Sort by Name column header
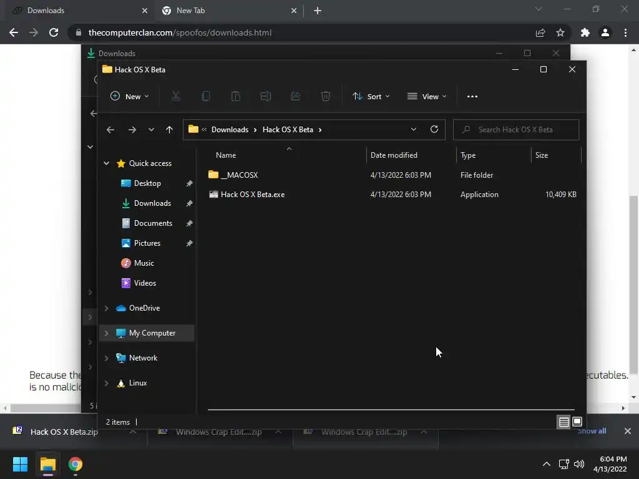The height and width of the screenshot is (479, 639). (x=226, y=155)
